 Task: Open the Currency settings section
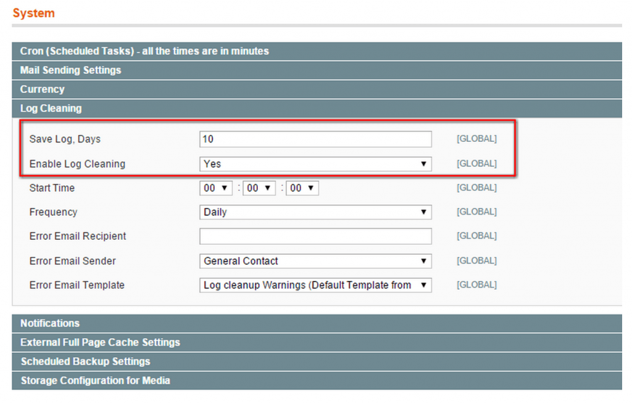[42, 89]
